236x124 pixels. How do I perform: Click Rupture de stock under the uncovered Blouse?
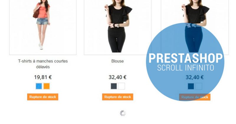(117, 97)
